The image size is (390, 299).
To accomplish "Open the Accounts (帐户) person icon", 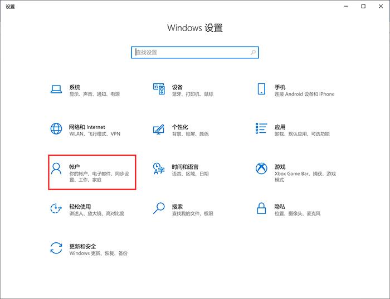I will pos(56,168).
